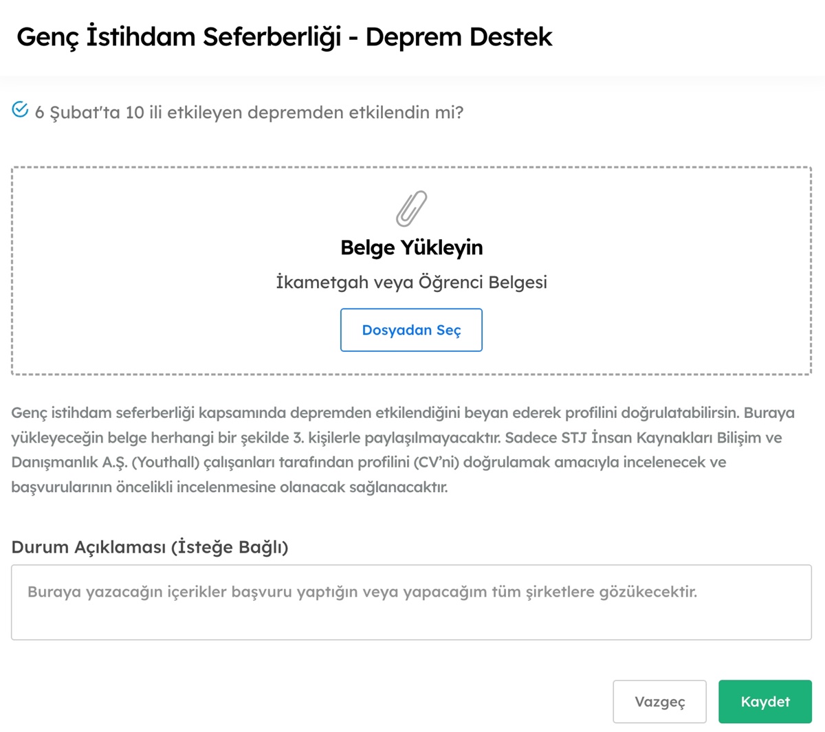Select the checkmark icon beside the earthquake question
The image size is (825, 732).
click(19, 108)
